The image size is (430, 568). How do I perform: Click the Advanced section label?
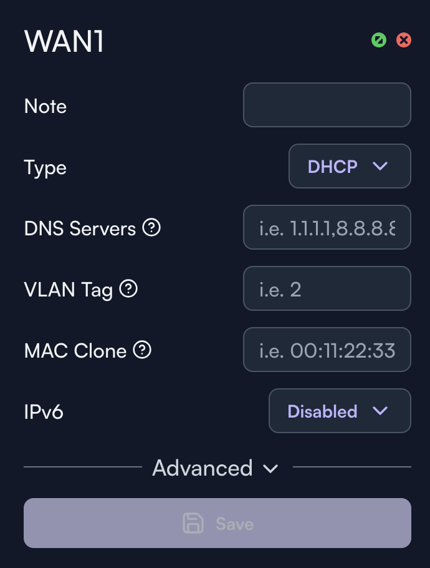[203, 468]
